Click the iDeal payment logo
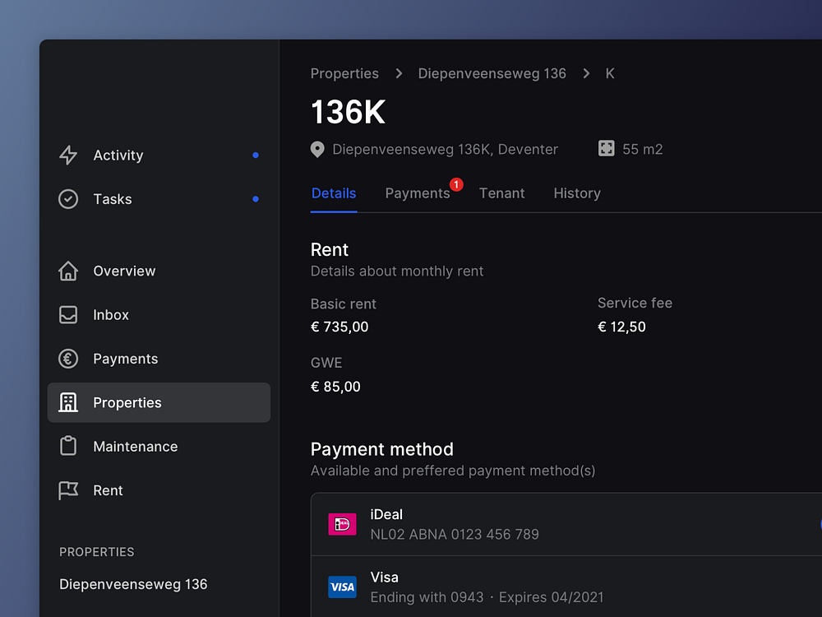 click(x=342, y=524)
